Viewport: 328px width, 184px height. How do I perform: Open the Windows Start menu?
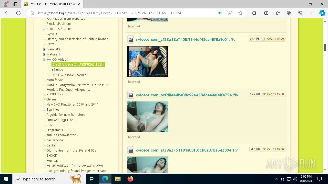(6, 179)
